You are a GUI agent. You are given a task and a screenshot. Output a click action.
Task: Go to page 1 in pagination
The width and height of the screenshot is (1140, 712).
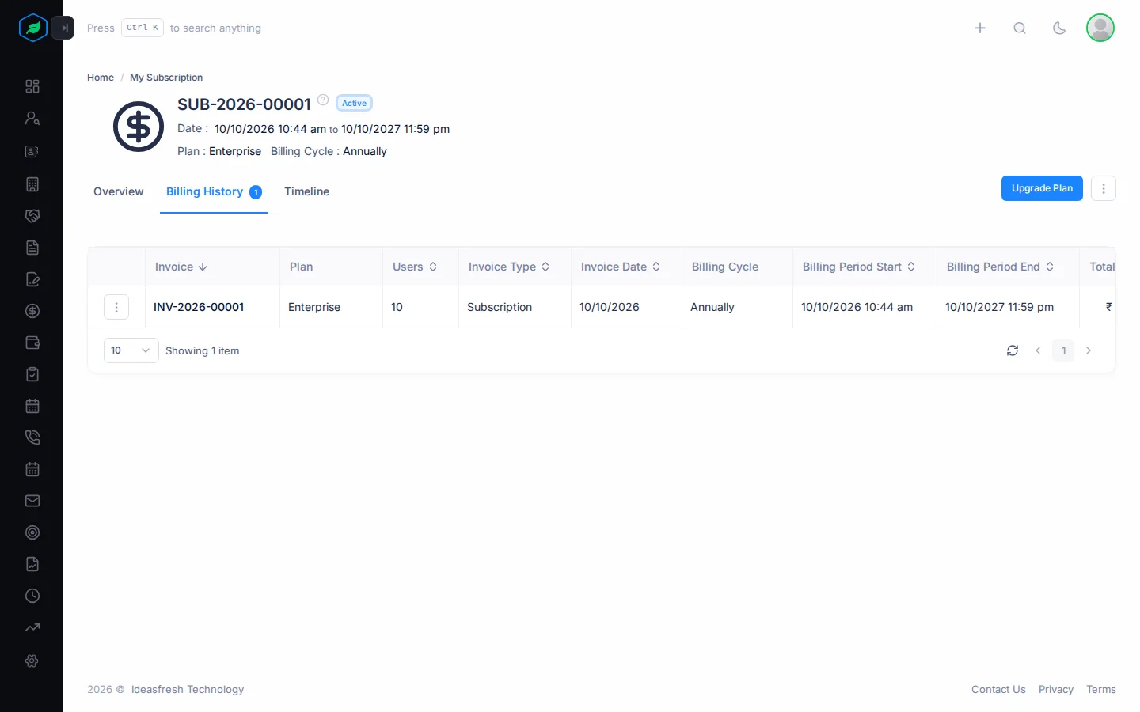[1063, 350]
